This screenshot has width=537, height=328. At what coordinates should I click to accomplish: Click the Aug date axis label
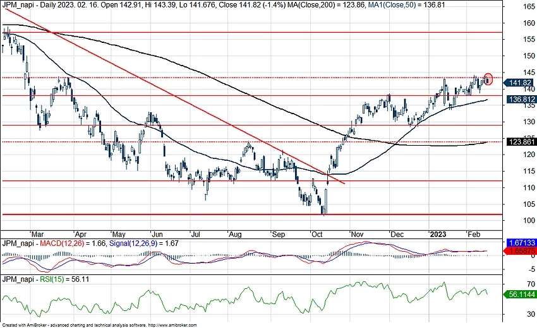coord(235,234)
